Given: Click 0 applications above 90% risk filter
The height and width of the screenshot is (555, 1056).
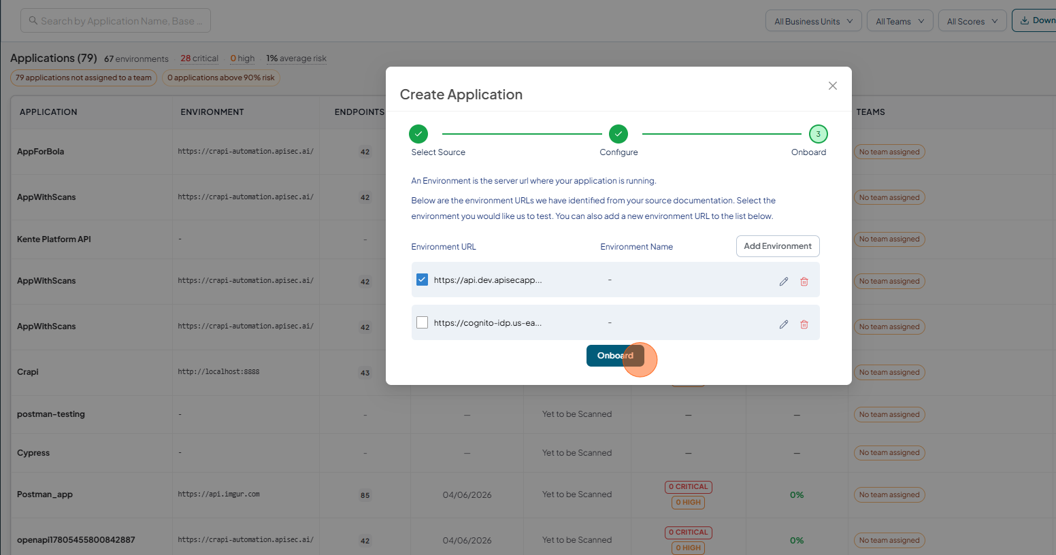Looking at the screenshot, I should coord(221,78).
